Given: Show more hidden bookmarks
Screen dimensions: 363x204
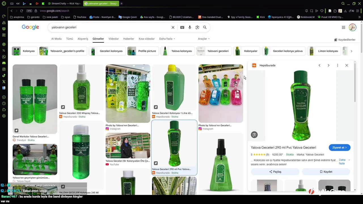Looking at the screenshot, I should pos(360,17).
